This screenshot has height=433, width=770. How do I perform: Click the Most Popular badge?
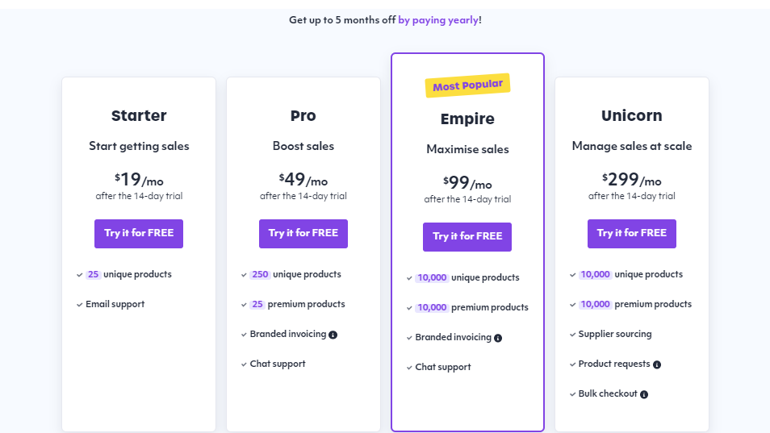[467, 85]
